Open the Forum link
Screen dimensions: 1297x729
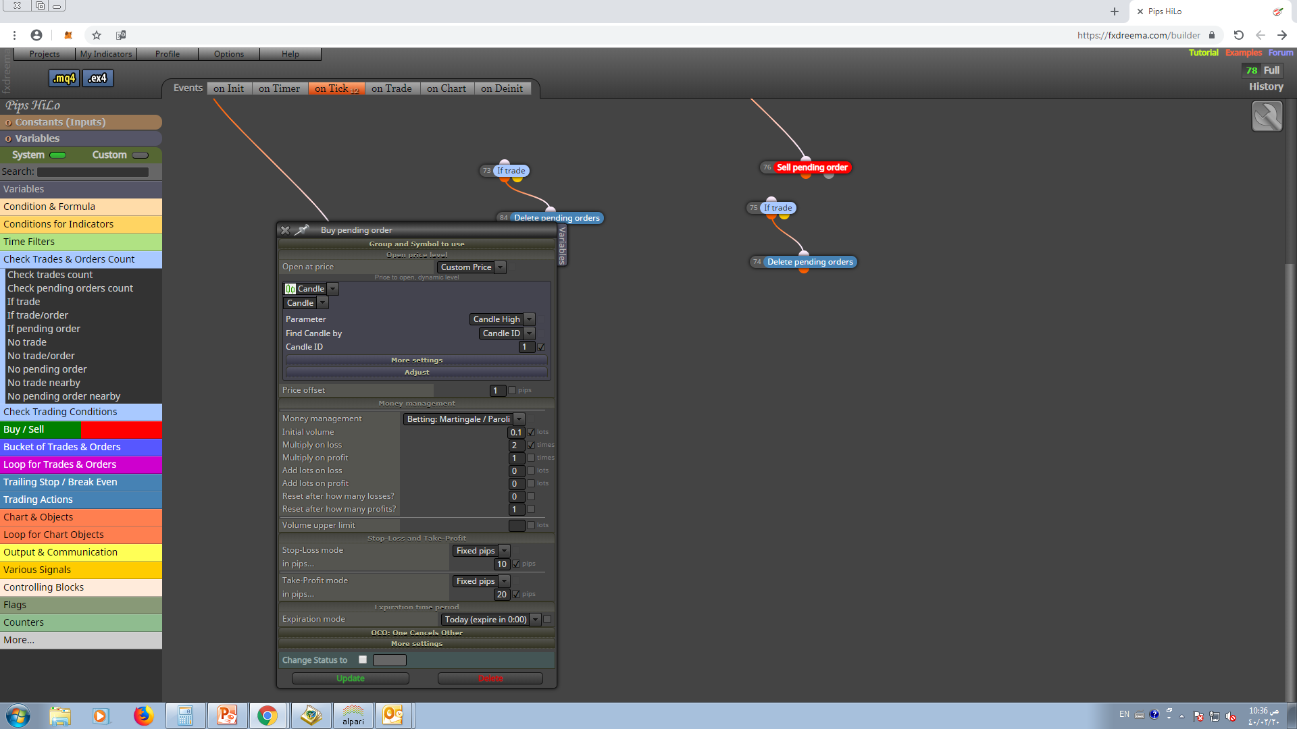(1281, 53)
